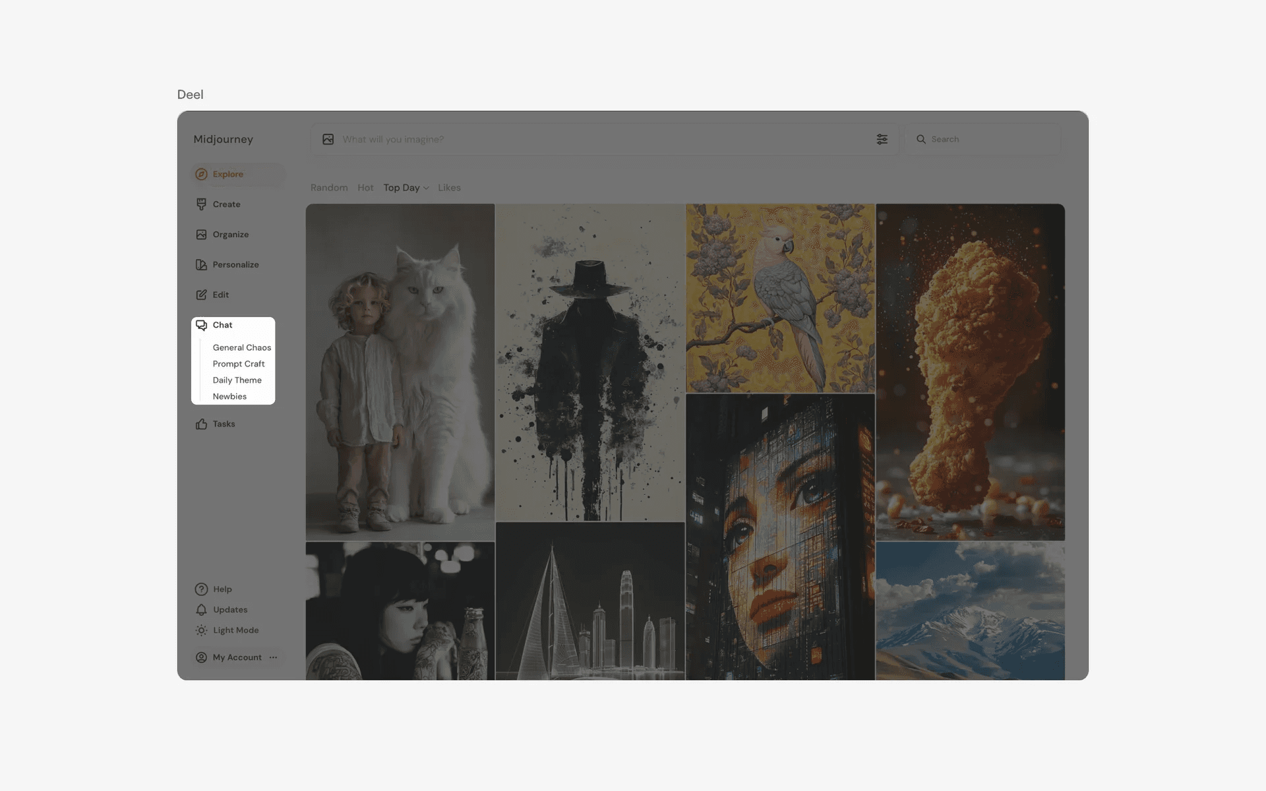Open the General Chaos chat room
This screenshot has height=791, width=1266.
pyautogui.click(x=241, y=347)
